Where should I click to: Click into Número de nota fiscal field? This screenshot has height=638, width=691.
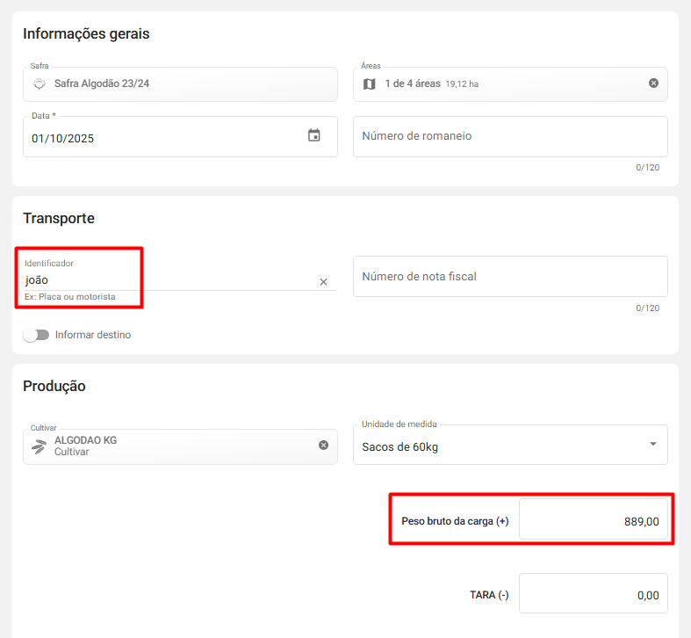(509, 277)
